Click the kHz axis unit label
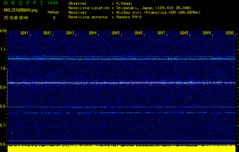Image resolution: width=239 pixels, height=152 pixels. coord(3,30)
